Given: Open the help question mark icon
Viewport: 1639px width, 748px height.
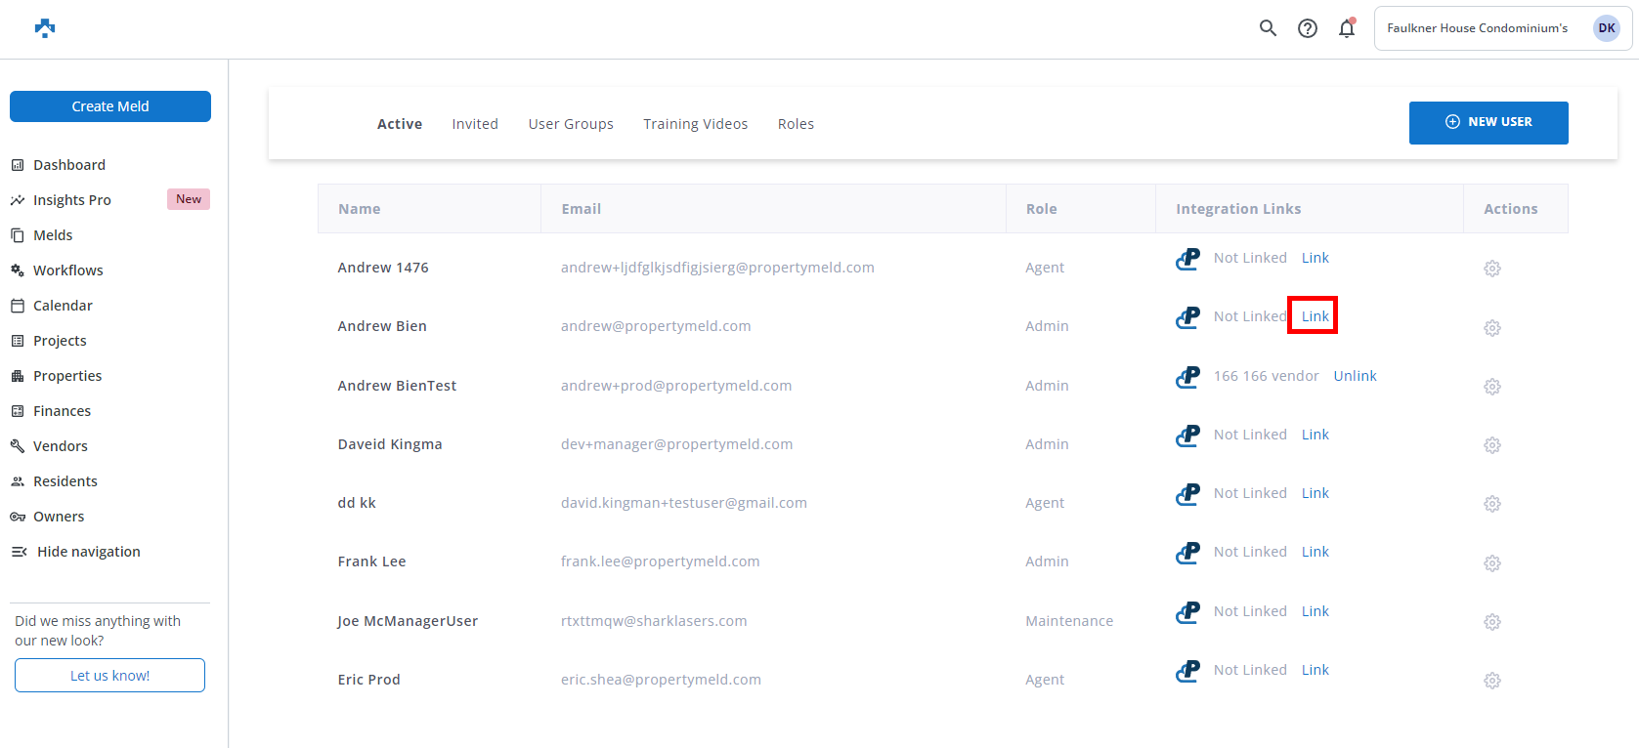Looking at the screenshot, I should [x=1307, y=28].
